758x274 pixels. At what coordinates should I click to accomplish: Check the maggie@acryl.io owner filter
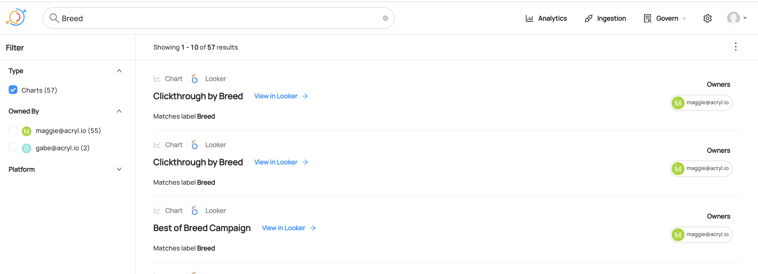point(13,130)
